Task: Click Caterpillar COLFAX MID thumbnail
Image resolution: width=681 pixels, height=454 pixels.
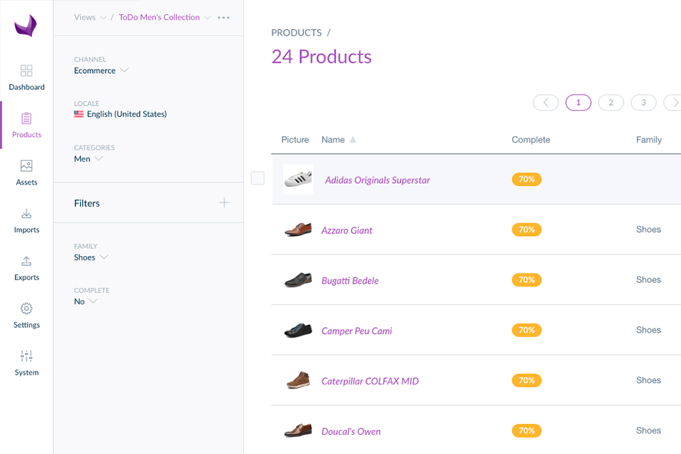Action: click(298, 380)
